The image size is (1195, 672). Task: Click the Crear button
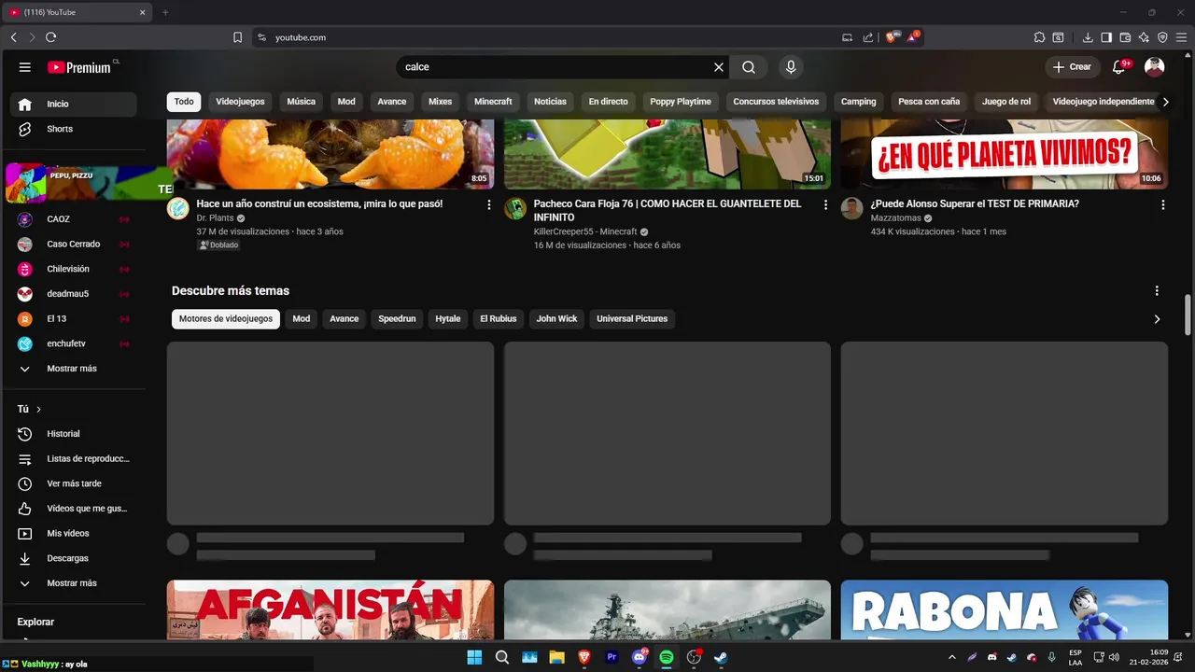click(x=1072, y=67)
